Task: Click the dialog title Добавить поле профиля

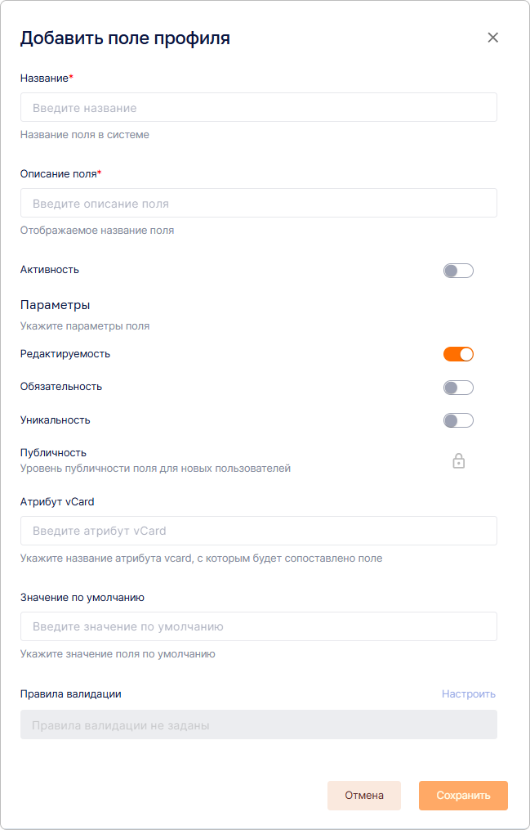Action: click(125, 38)
